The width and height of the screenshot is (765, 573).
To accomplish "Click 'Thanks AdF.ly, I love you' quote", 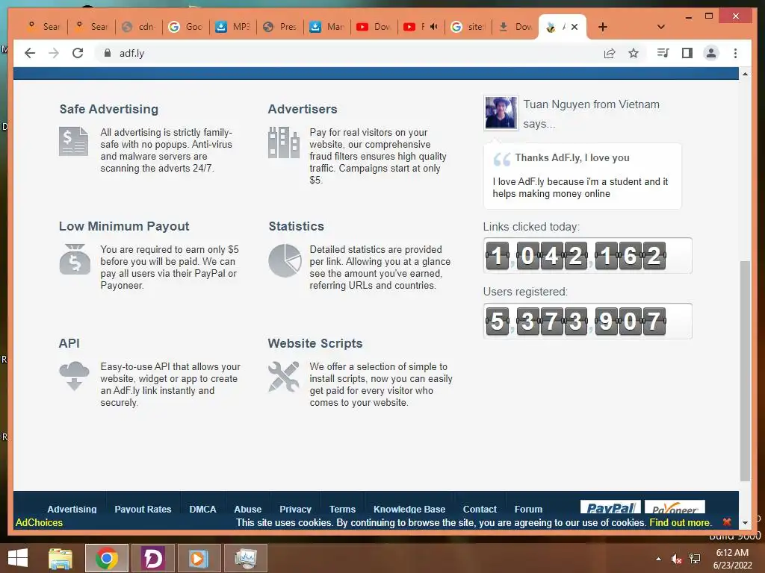I will (572, 158).
